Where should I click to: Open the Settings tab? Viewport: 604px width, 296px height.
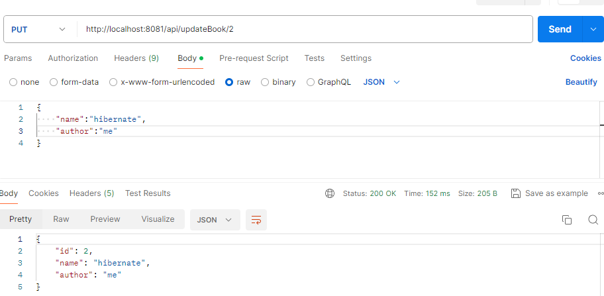pos(356,58)
